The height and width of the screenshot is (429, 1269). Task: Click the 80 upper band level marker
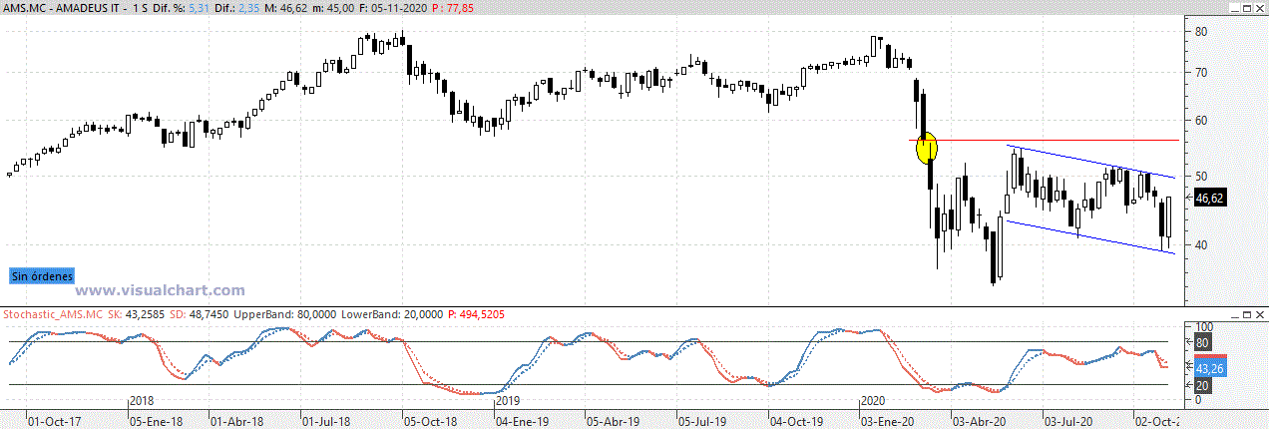click(1202, 342)
